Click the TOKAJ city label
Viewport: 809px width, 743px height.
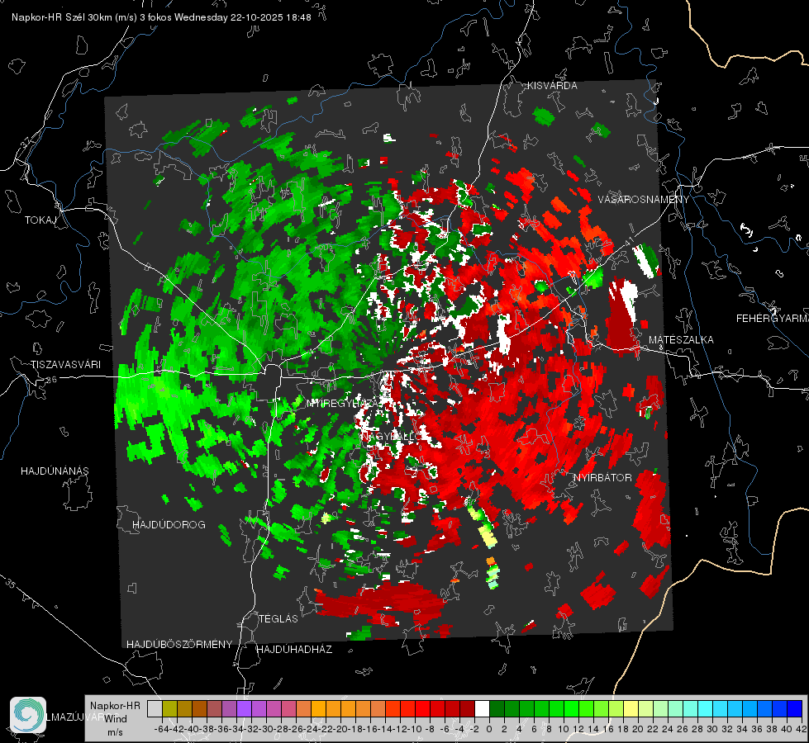click(x=40, y=220)
